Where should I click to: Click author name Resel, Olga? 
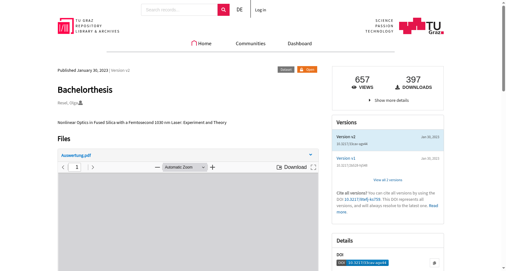(x=68, y=103)
